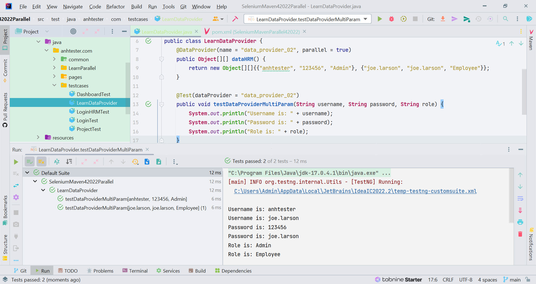Run test from gutter icon on line 13
The height and width of the screenshot is (284, 536).
pyautogui.click(x=148, y=104)
